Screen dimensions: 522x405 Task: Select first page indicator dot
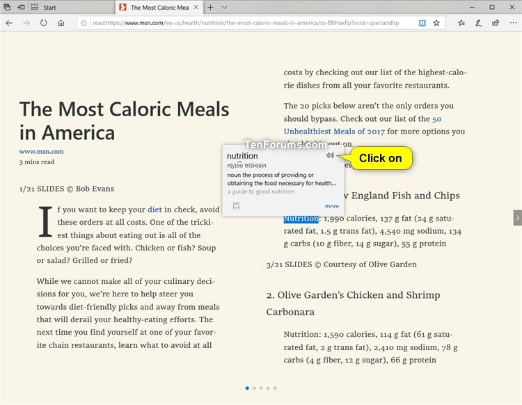coord(247,388)
